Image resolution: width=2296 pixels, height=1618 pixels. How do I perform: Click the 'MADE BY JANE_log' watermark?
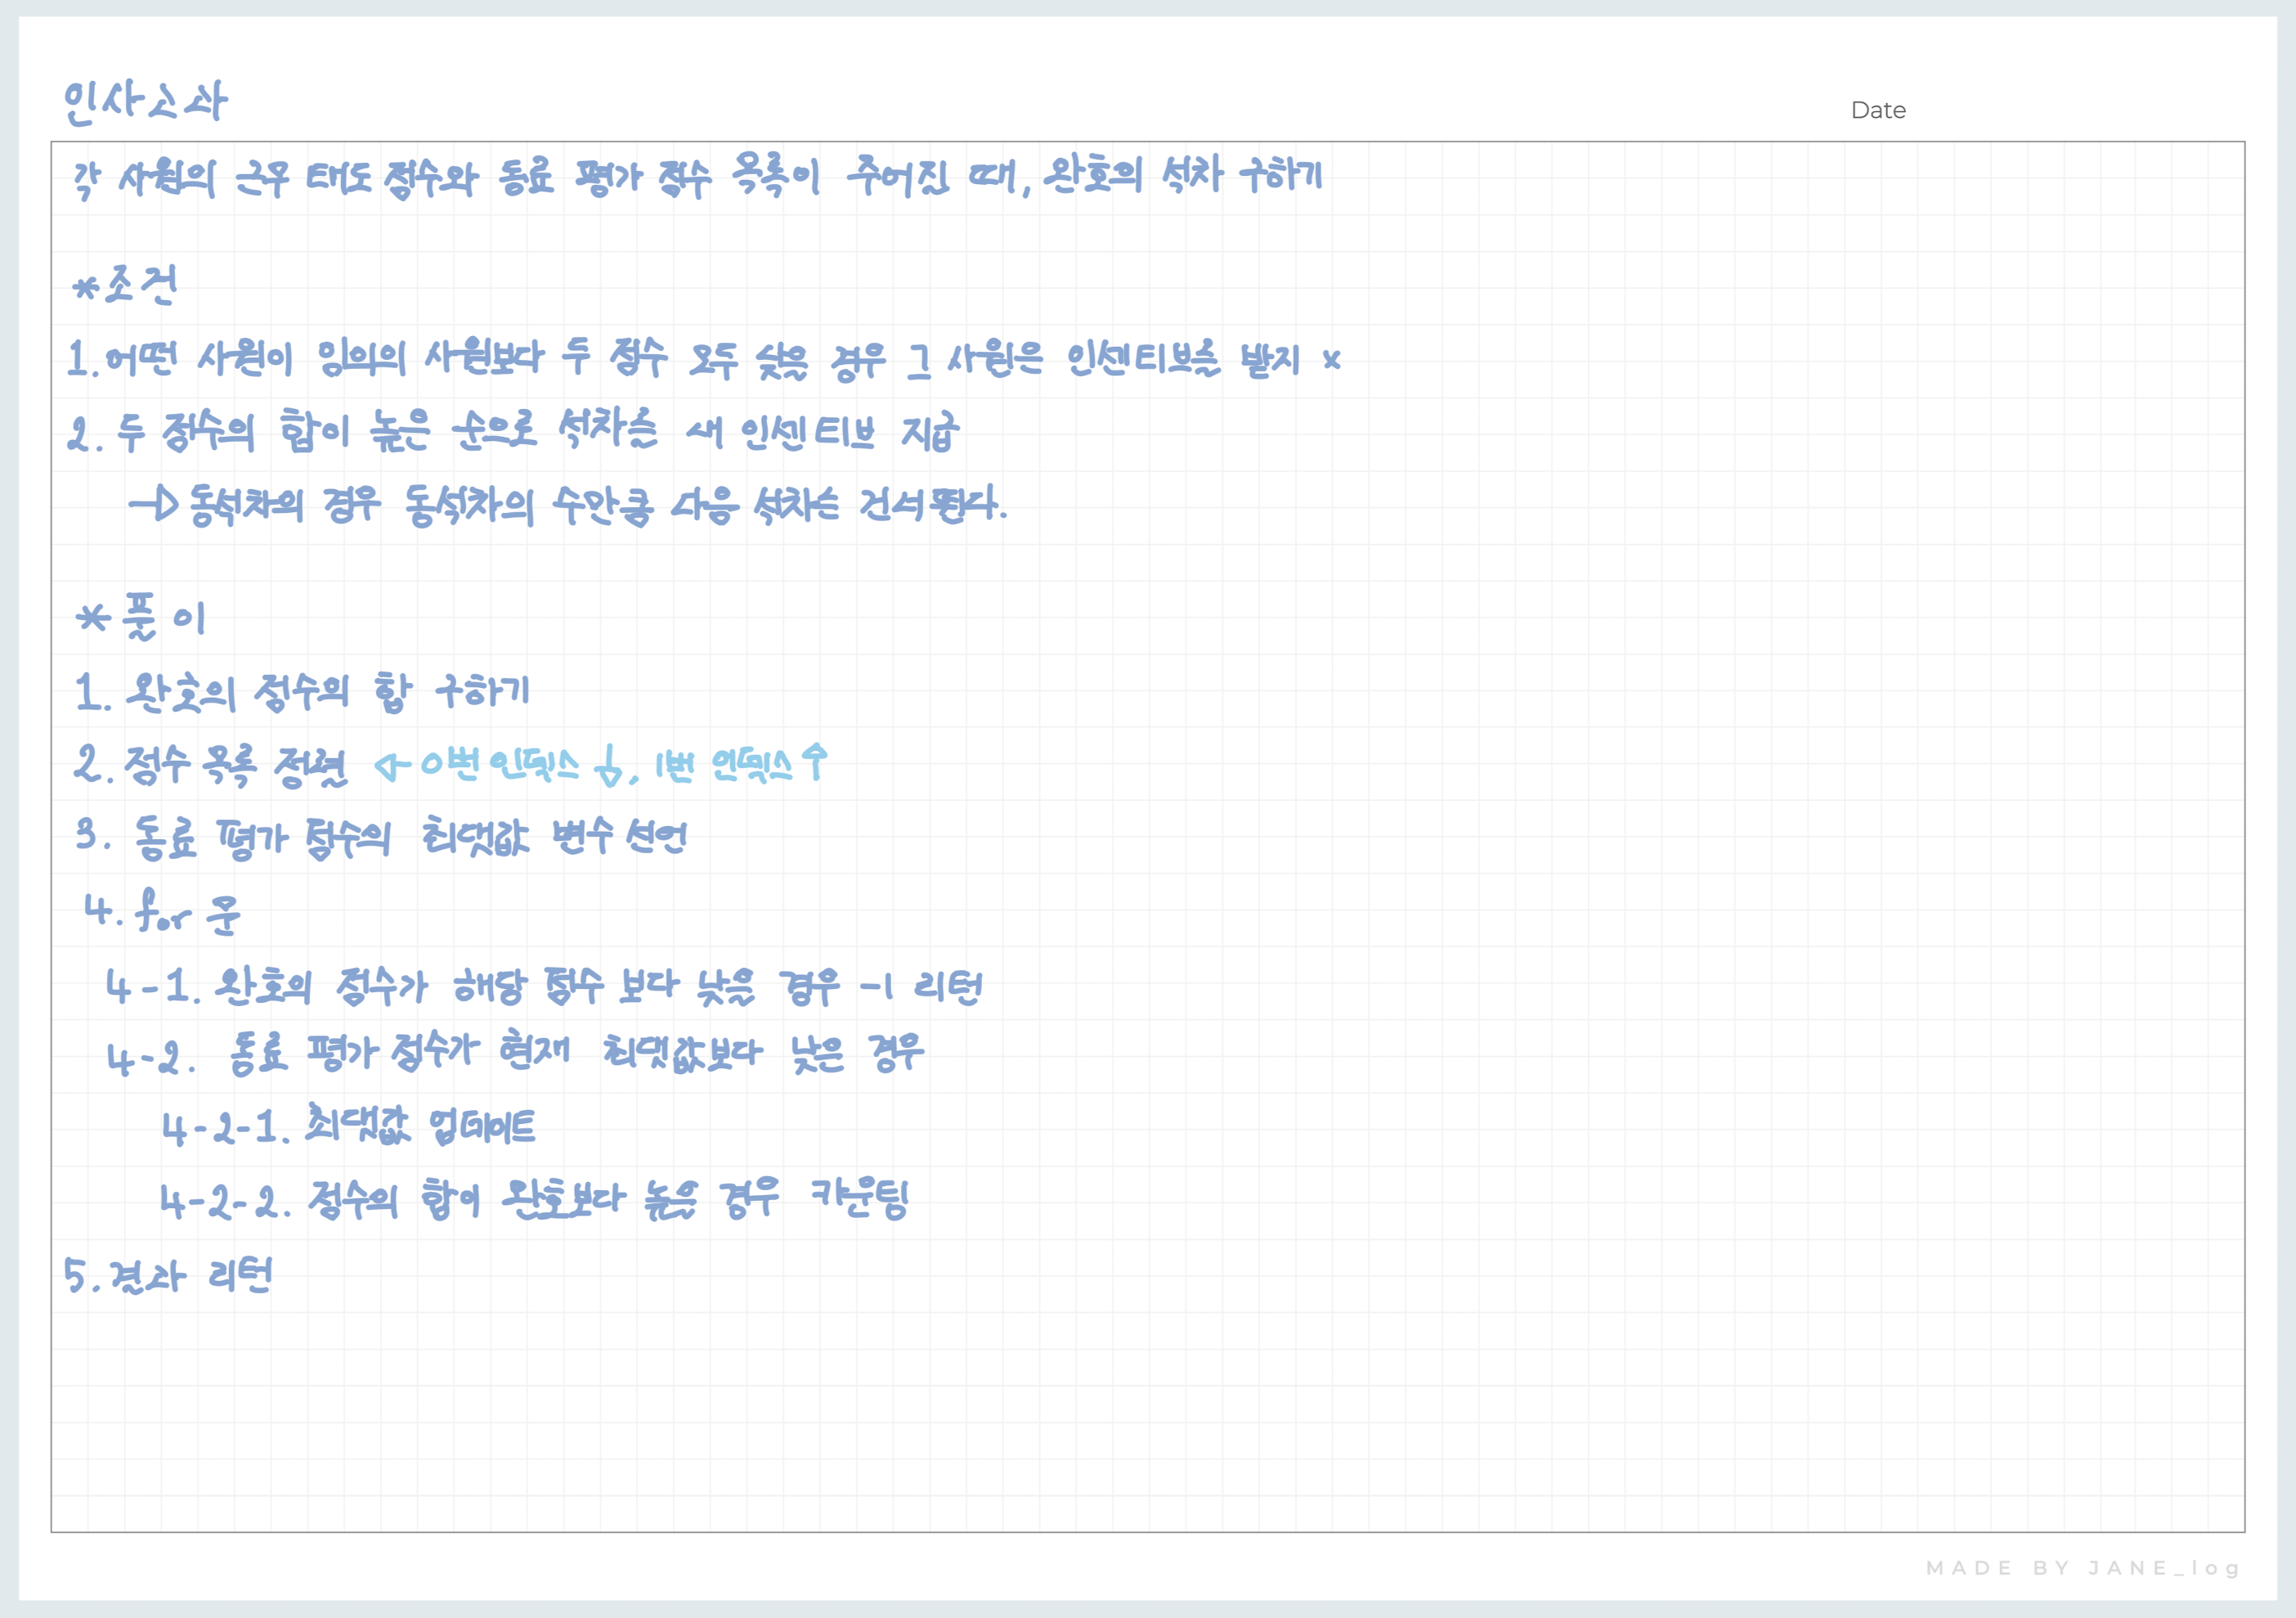click(2082, 1567)
